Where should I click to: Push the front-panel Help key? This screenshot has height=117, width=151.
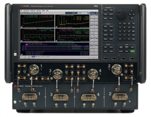point(127,51)
